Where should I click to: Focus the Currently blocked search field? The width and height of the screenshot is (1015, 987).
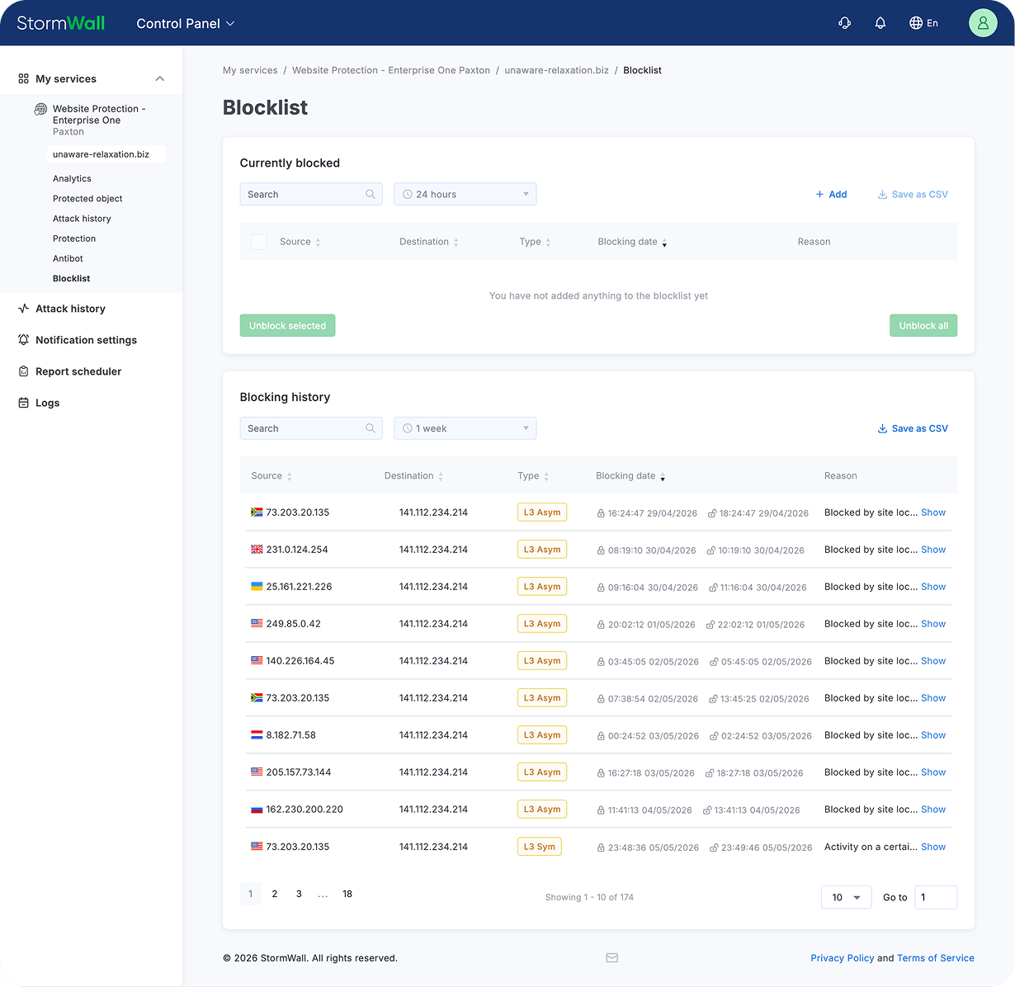click(311, 195)
